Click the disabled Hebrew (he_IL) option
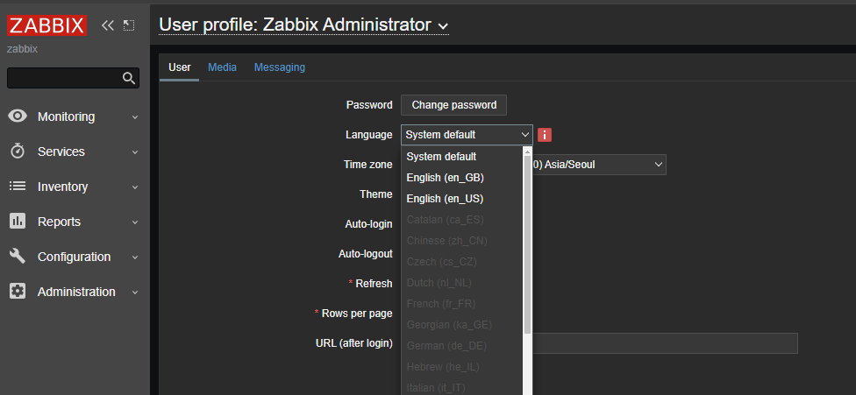 pyautogui.click(x=462, y=367)
